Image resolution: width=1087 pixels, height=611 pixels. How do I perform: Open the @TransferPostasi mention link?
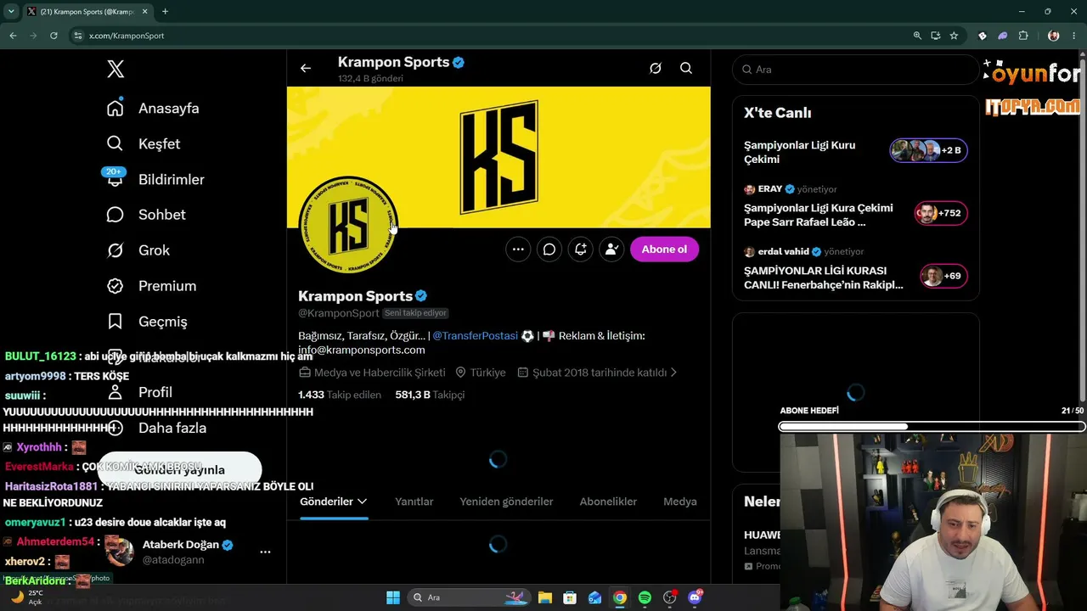475,336
